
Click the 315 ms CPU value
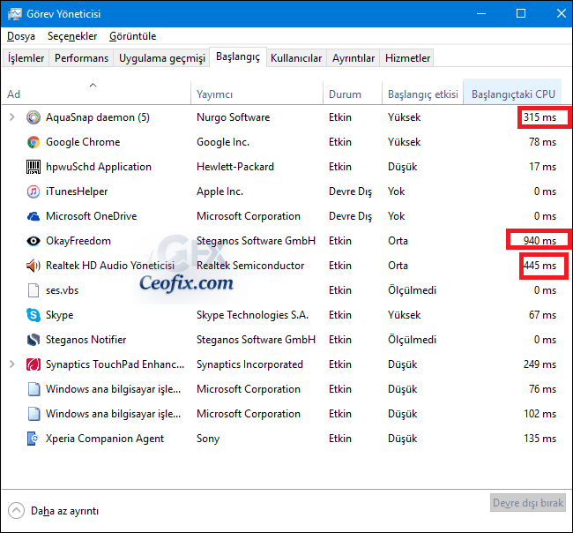(540, 117)
